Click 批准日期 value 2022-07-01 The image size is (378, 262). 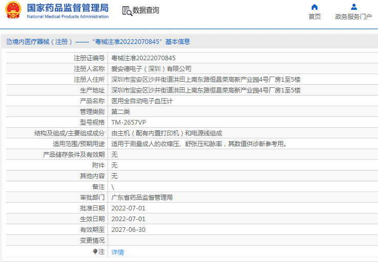pos(128,208)
